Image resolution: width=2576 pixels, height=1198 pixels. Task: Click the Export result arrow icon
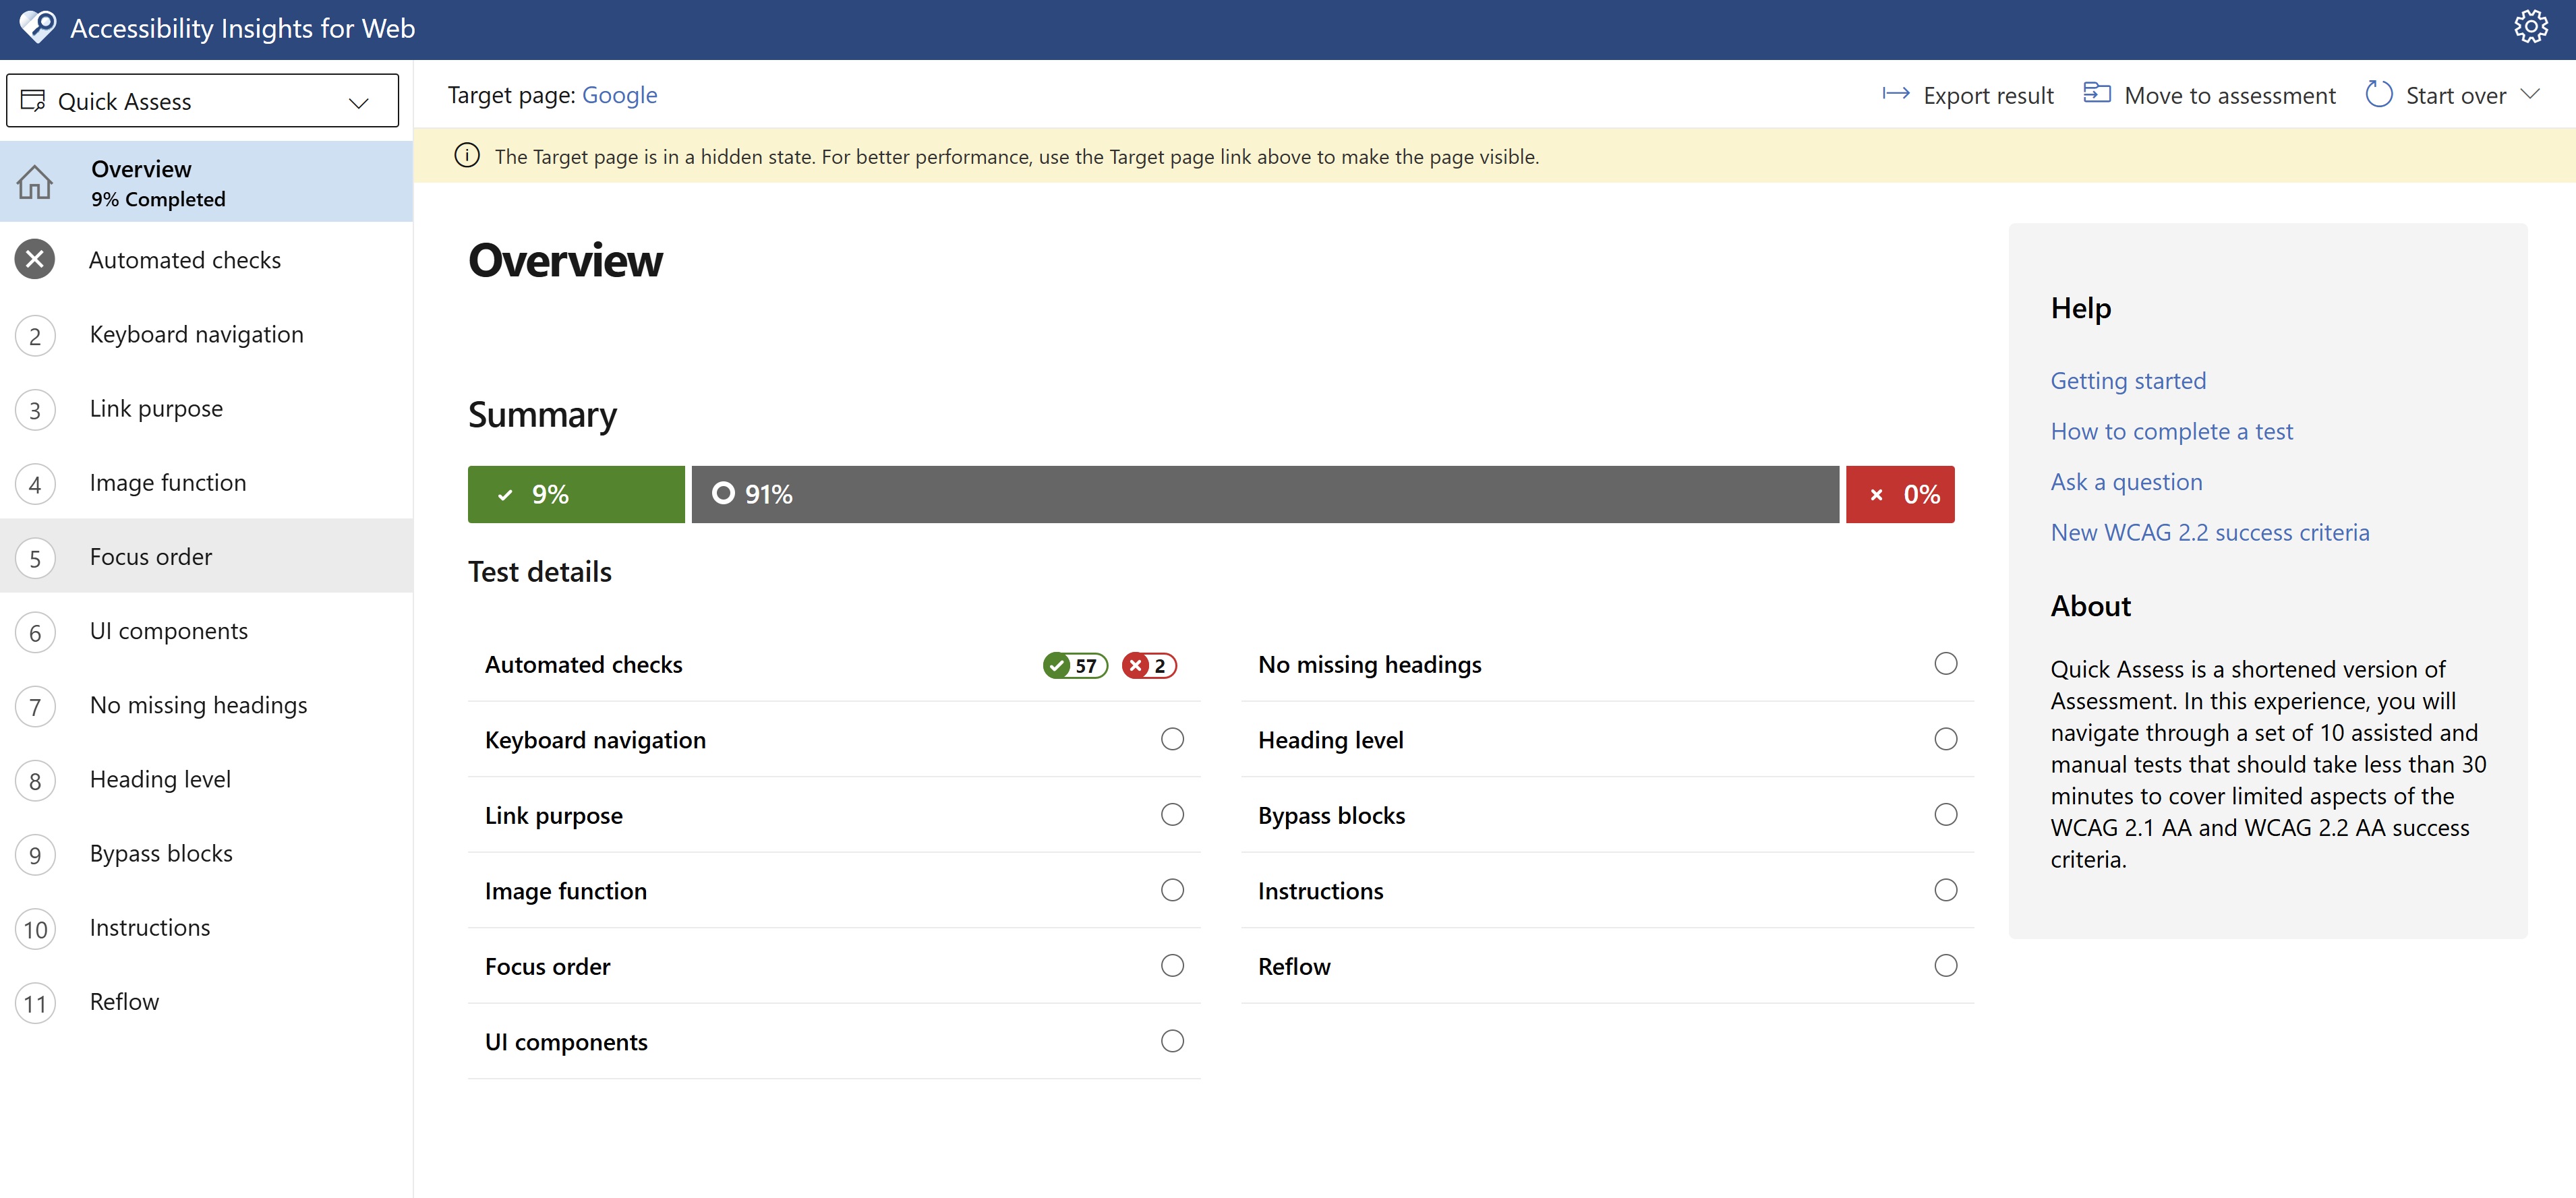point(1895,95)
